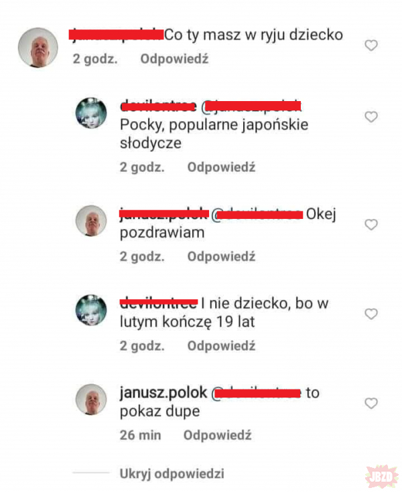Open profile picture of top commenter
402x492 pixels.
pyautogui.click(x=38, y=48)
